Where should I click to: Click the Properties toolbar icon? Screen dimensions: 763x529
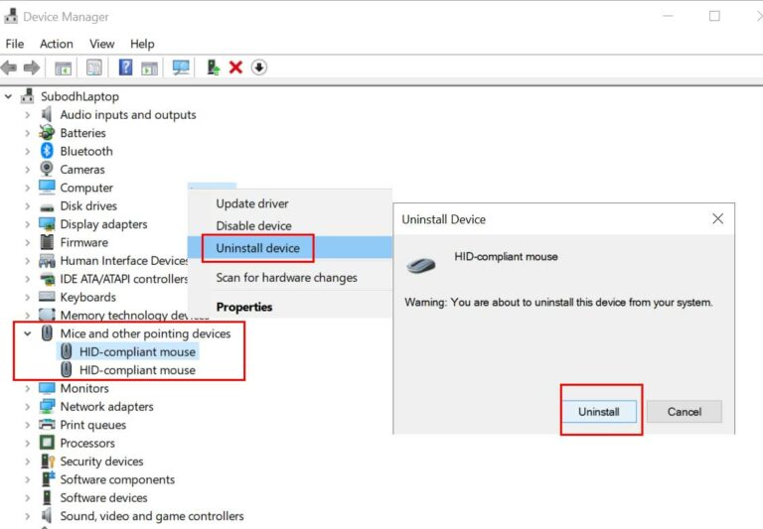click(94, 67)
